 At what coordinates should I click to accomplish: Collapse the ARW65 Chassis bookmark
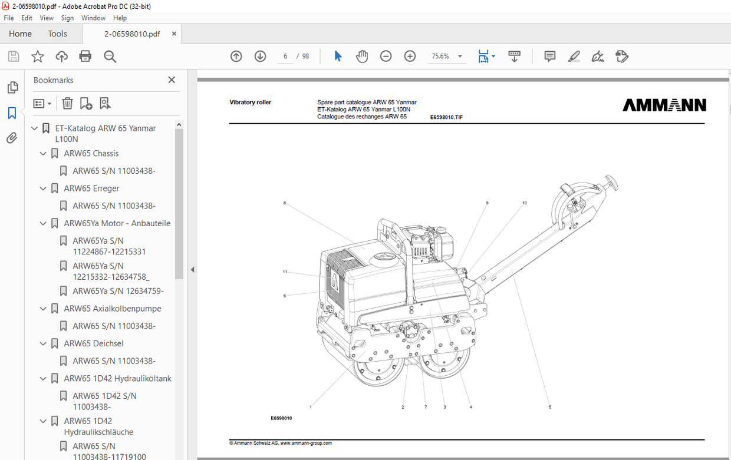coord(42,153)
